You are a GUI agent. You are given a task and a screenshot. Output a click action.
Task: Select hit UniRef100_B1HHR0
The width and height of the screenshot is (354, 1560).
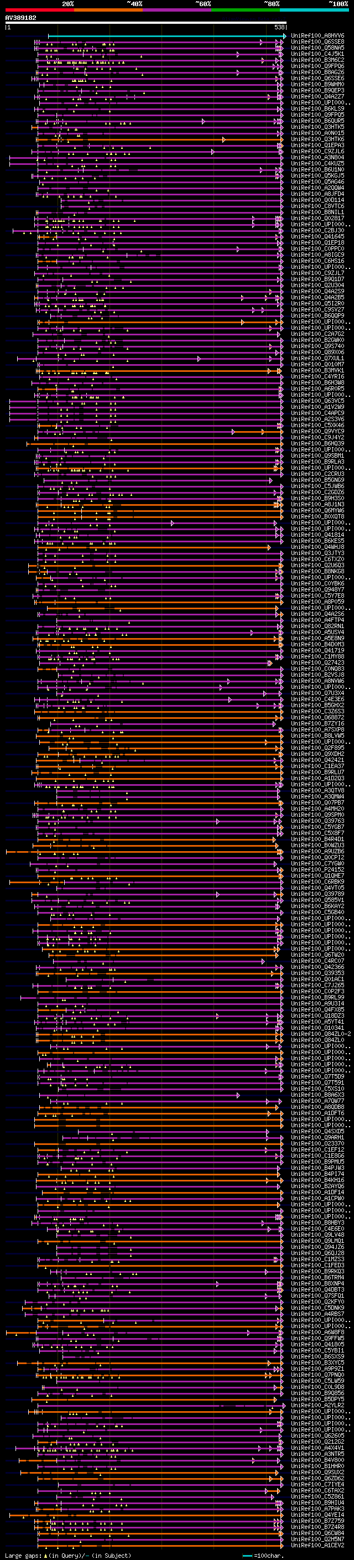pyautogui.click(x=317, y=1466)
